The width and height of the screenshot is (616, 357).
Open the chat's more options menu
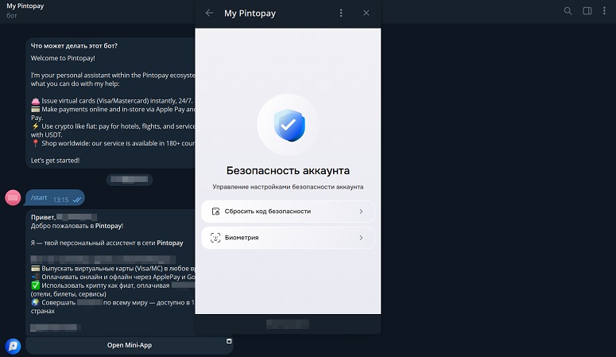coord(606,11)
